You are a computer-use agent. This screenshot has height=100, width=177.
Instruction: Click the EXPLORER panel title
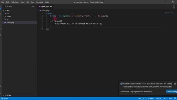pos(8,7)
